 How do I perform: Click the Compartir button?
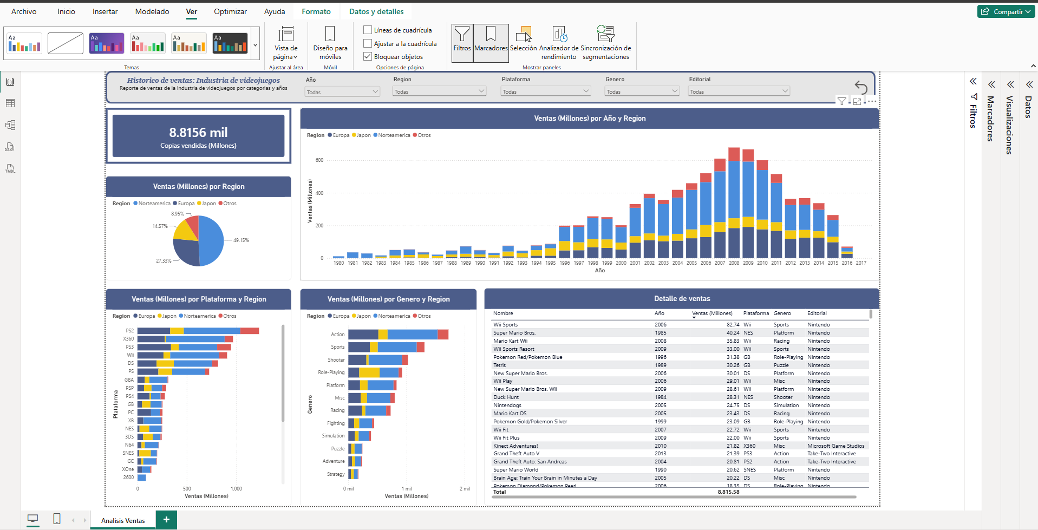tap(1006, 11)
